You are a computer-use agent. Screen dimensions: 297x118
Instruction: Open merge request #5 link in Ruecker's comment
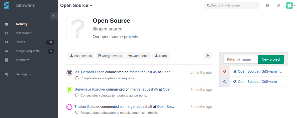click(144, 89)
